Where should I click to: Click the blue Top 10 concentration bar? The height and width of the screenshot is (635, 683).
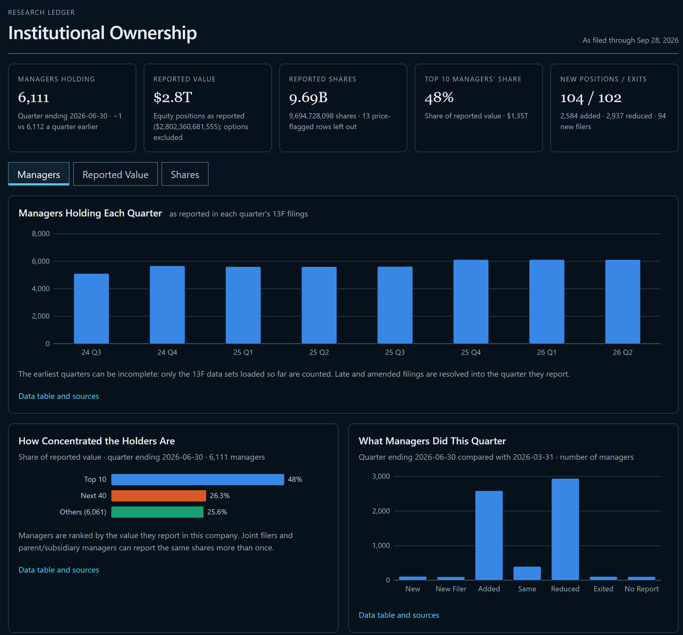click(x=198, y=480)
